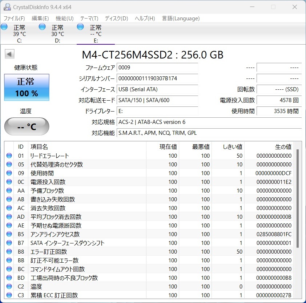The width and height of the screenshot is (306, 303).
Task: Select the SATA インターフェースダウンシフト row name
Action: tap(68, 243)
